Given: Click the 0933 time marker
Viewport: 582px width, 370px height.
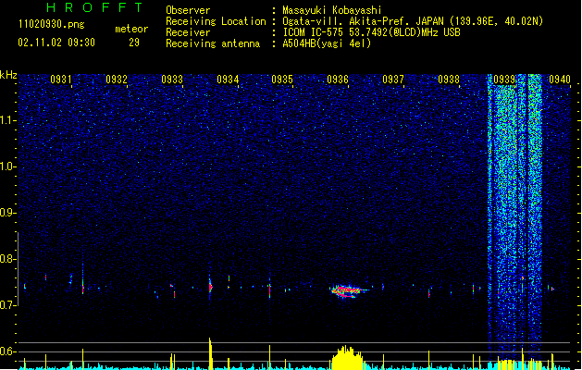Looking at the screenshot, I should 172,80.
